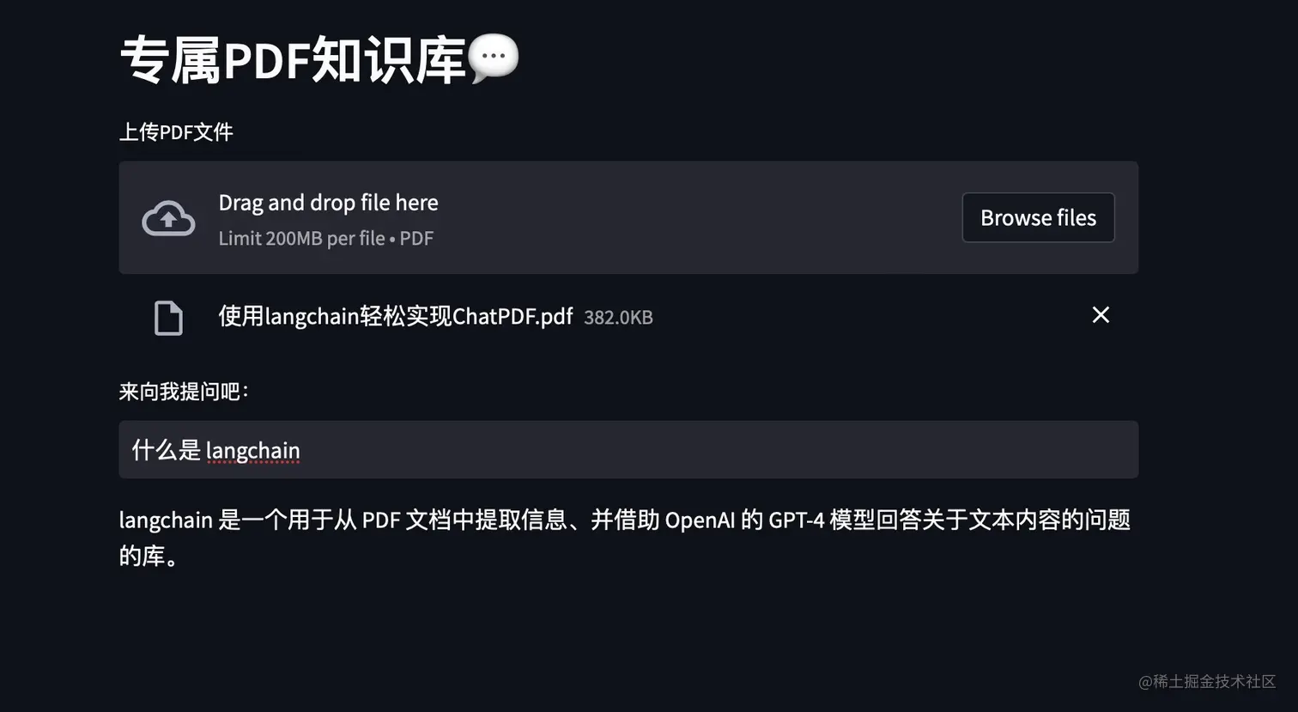Click Browse files to upload a PDF
Screen dimensions: 1298x712
coord(1038,217)
